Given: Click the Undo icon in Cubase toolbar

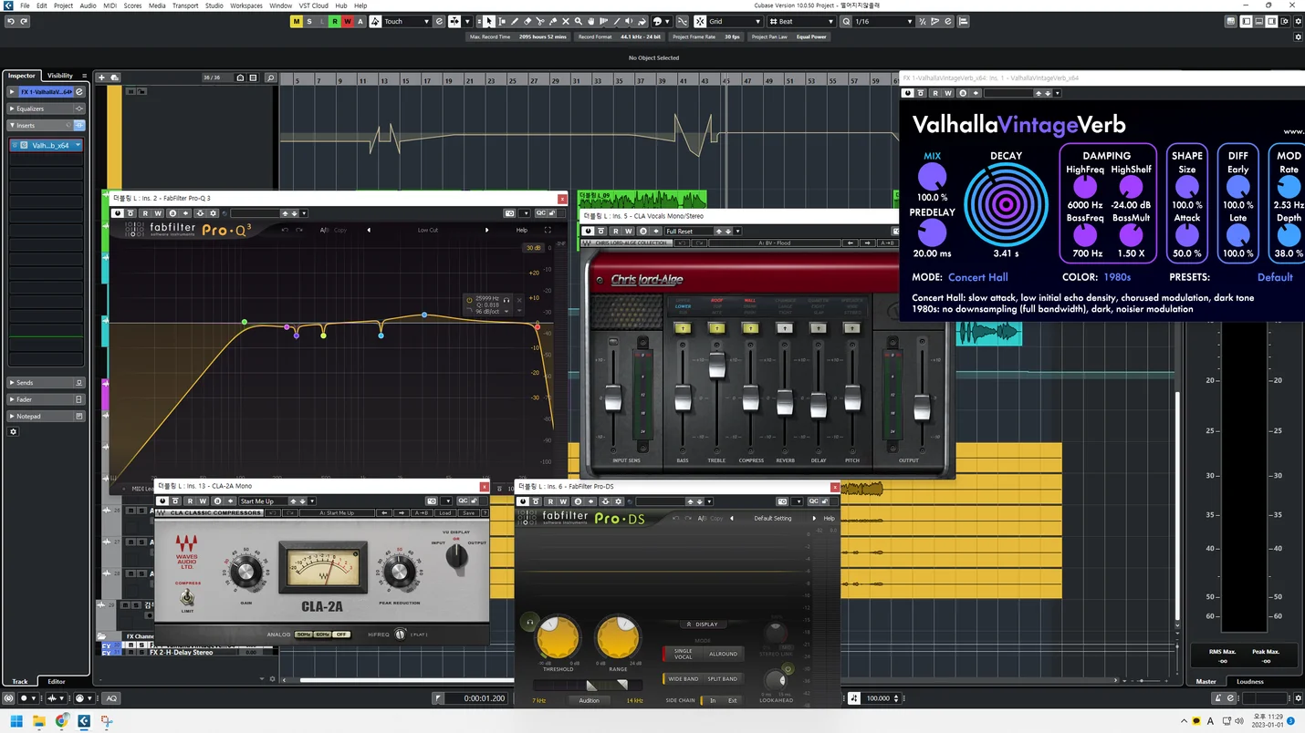Looking at the screenshot, I should (x=10, y=21).
